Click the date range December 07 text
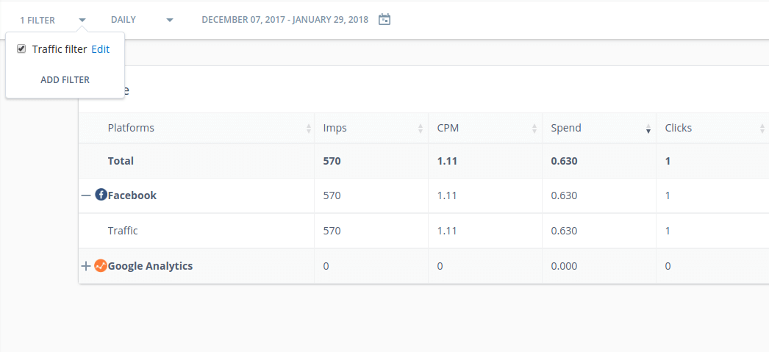769x352 pixels. click(285, 20)
